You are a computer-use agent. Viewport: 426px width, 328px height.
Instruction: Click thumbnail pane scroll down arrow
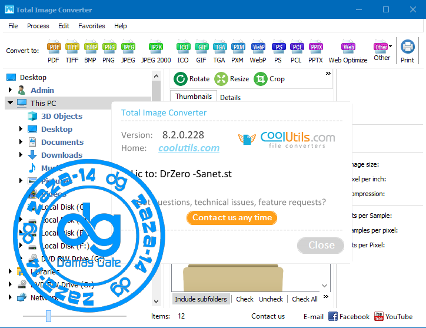click(x=324, y=286)
